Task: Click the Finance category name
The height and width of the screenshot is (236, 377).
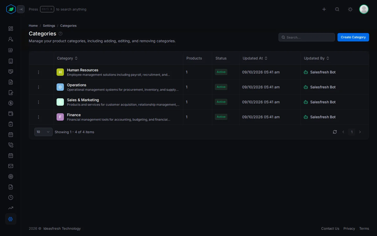Action: point(74,115)
